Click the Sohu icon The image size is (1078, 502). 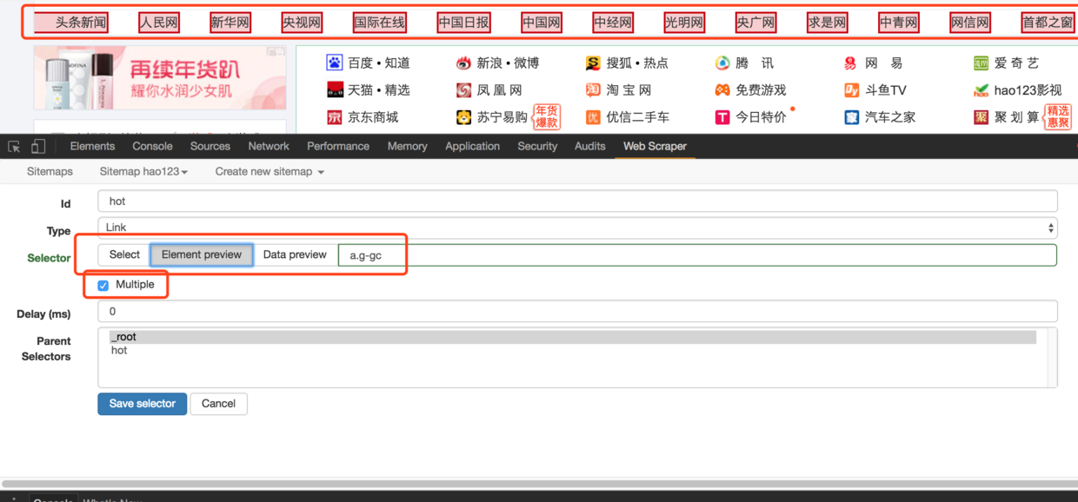pos(593,63)
